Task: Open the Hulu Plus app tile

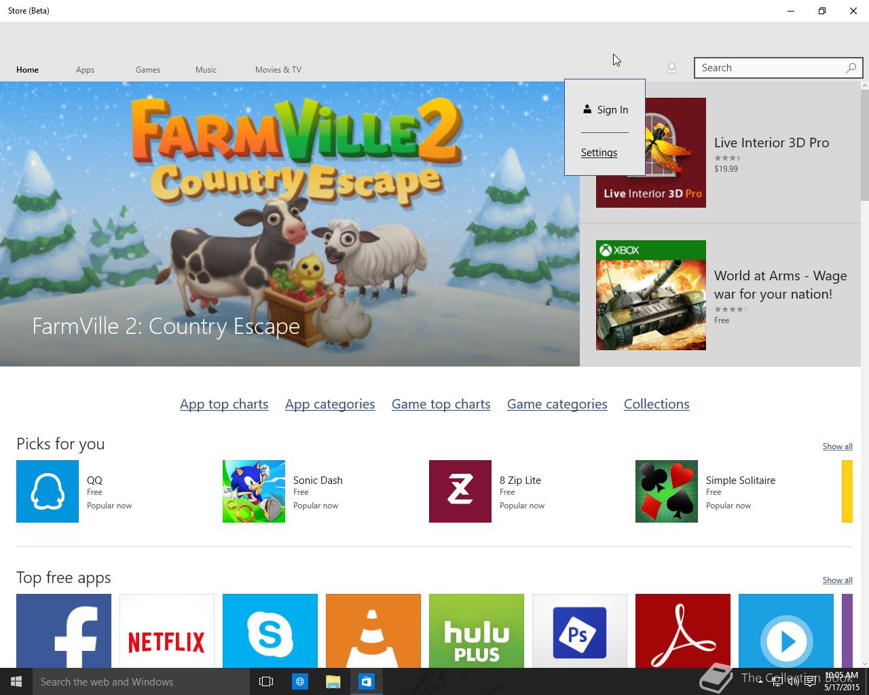Action: pos(477,631)
